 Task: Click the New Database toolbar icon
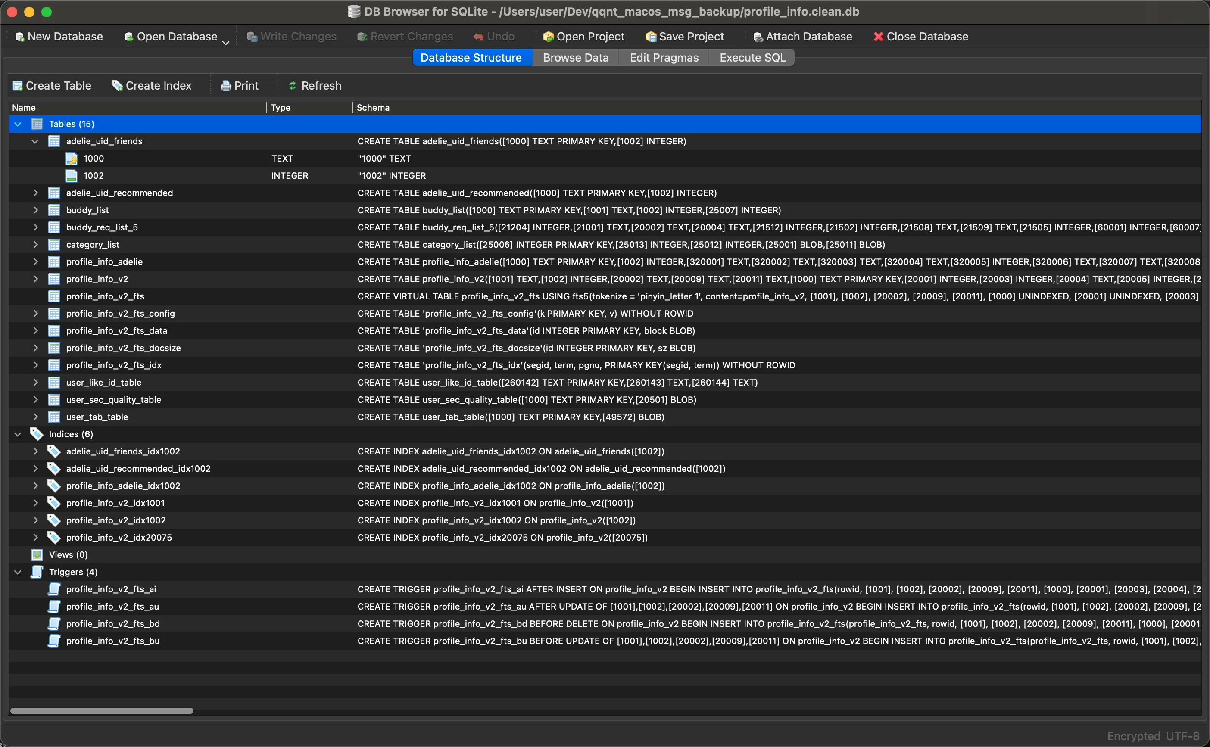click(20, 37)
